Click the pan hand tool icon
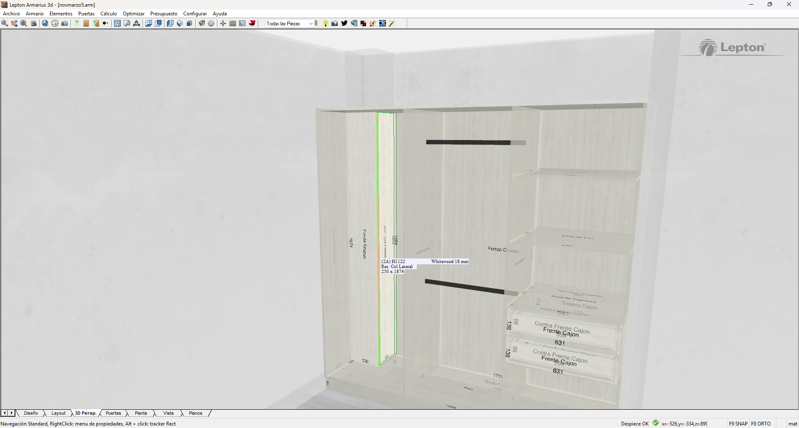Viewport: 799px width, 428px height. click(14, 24)
